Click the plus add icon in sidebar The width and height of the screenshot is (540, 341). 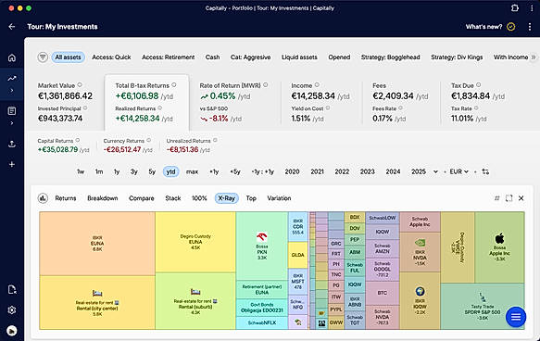point(12,164)
